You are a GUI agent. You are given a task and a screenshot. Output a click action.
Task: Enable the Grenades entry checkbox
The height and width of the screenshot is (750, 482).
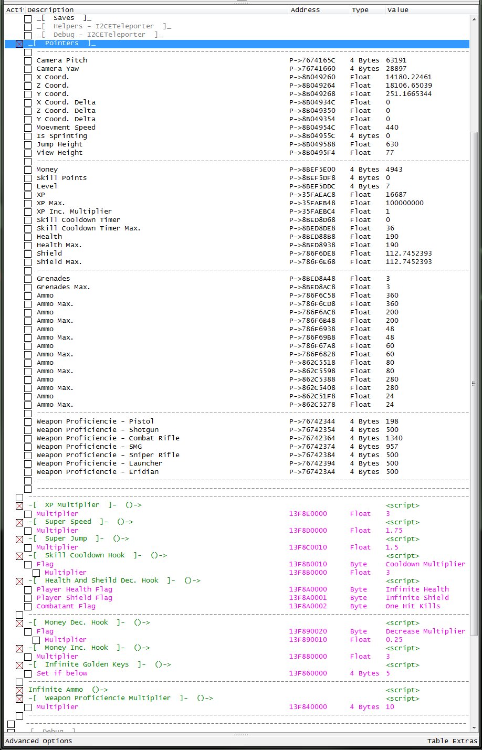click(x=28, y=279)
